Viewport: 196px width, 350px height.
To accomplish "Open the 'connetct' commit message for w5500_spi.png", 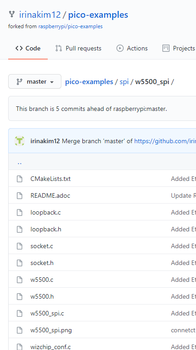I will coord(183,330).
